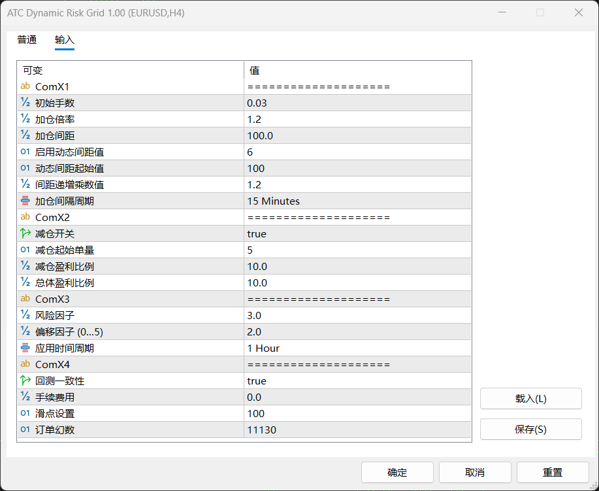This screenshot has width=599, height=491.
Task: Click the fraction icon beside 风险因子
Action: coord(25,315)
